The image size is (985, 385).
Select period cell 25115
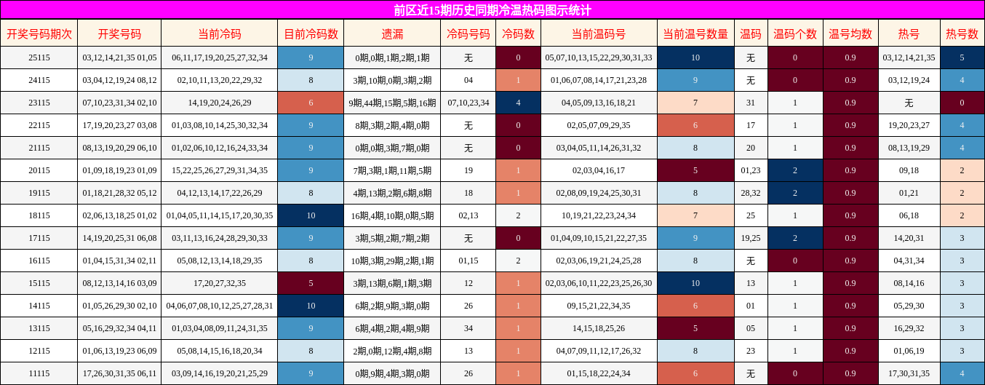(x=39, y=57)
